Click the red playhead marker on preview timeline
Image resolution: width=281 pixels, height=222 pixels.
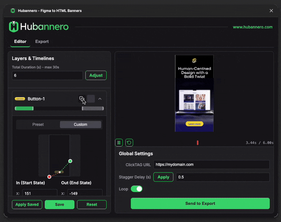pos(197,143)
